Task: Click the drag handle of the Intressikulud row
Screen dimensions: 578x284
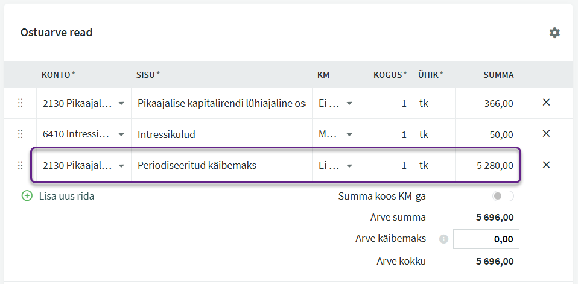Action: (x=21, y=134)
